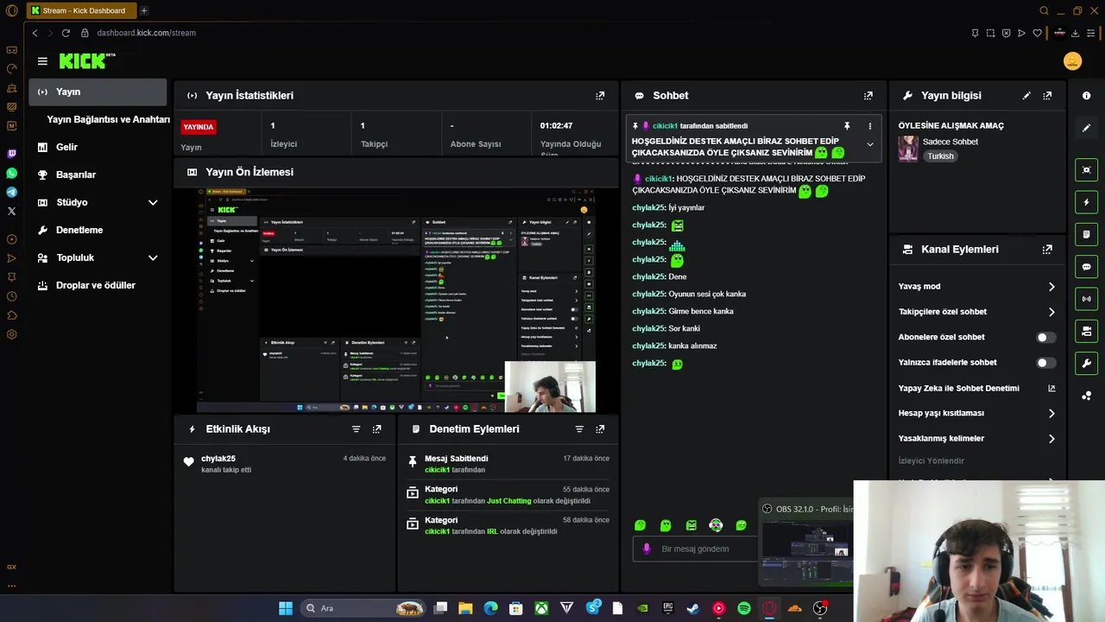
Task: Open Yavaş mod options arrow
Action: point(1051,287)
